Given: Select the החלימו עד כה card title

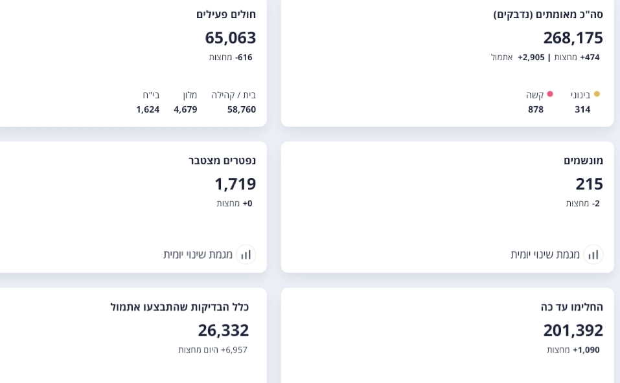Looking at the screenshot, I should [x=571, y=307].
